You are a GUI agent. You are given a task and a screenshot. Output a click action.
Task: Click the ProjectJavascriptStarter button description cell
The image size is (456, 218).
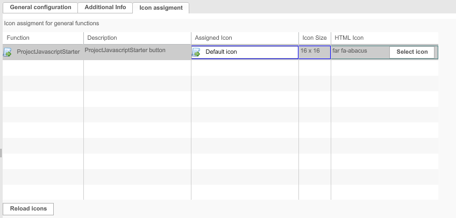coord(125,50)
